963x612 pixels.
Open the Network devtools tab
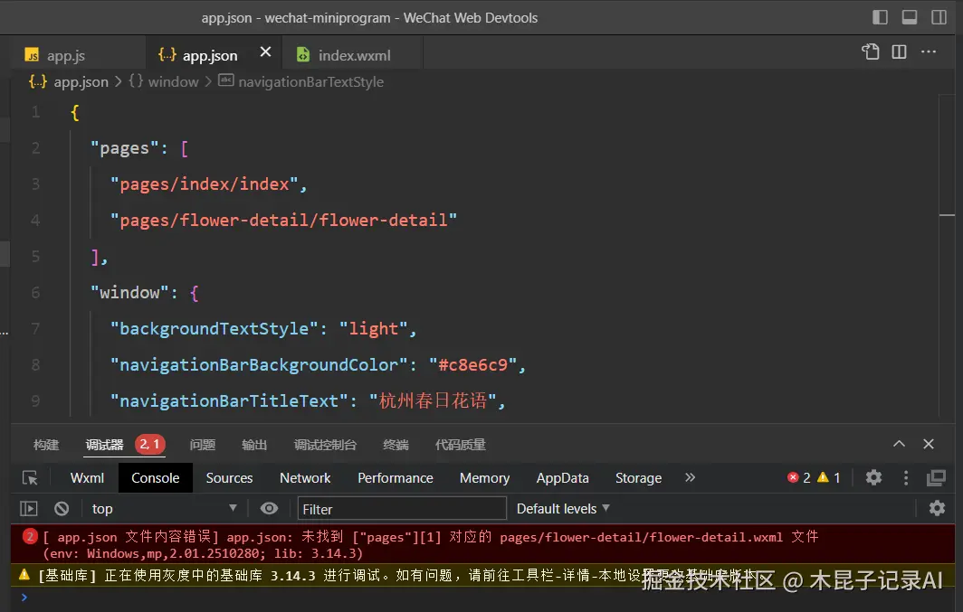point(305,477)
